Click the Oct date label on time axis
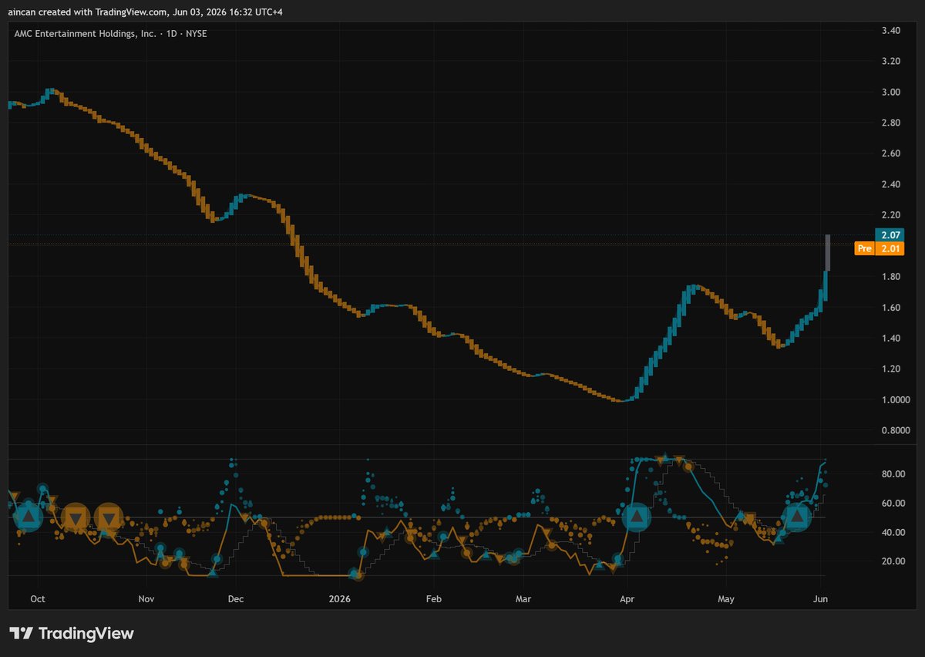 coord(39,598)
